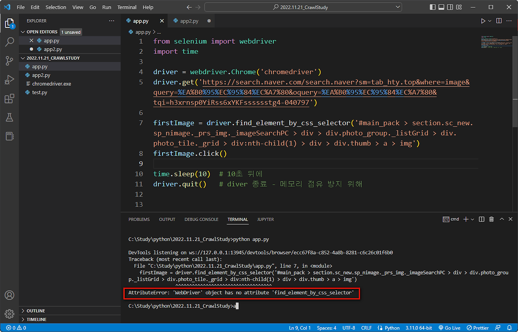Open the terminal profile dropdown chevron

(x=471, y=219)
